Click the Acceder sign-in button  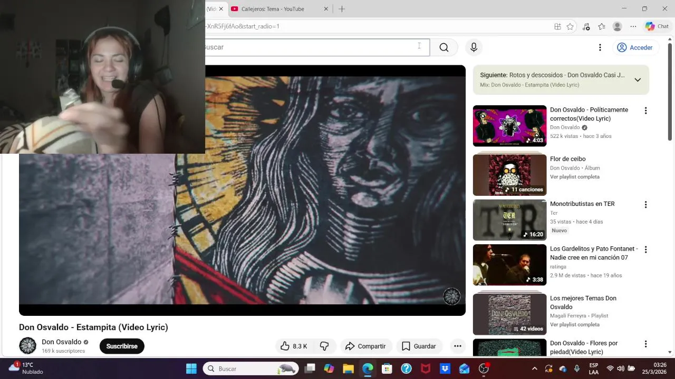tap(635, 47)
